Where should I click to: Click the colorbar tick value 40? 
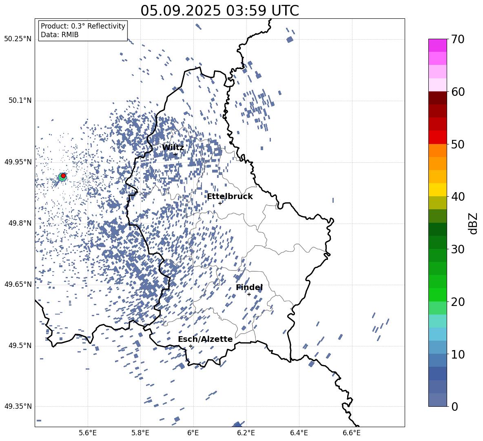458,197
